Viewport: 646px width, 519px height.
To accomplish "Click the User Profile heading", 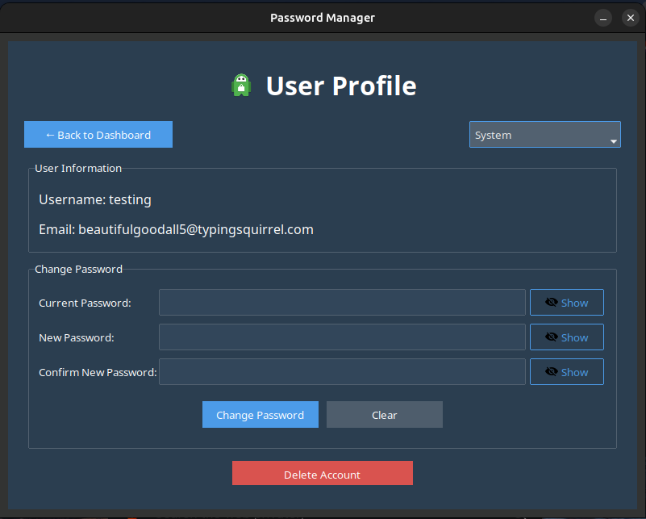I will (341, 86).
